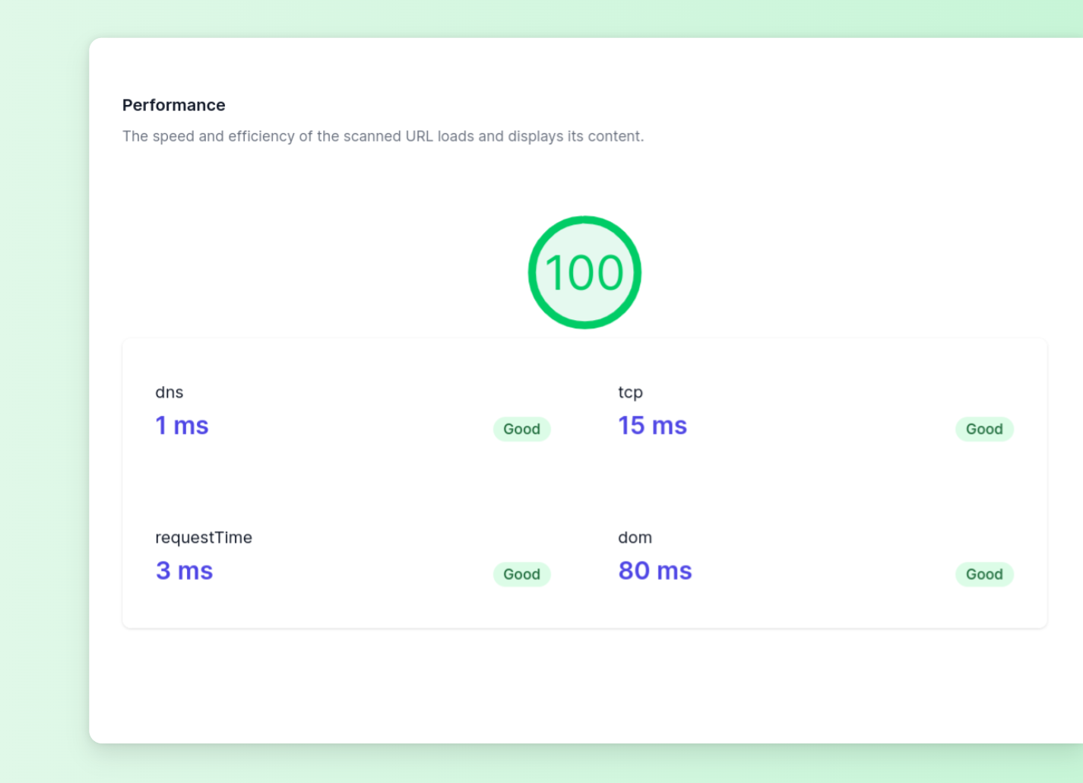1083x783 pixels.
Task: Select the requestTime metric label
Action: [x=204, y=537]
